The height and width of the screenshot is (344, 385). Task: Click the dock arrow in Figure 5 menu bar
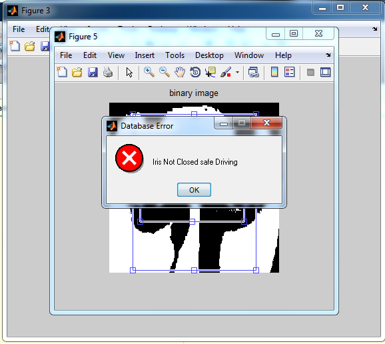click(x=328, y=55)
